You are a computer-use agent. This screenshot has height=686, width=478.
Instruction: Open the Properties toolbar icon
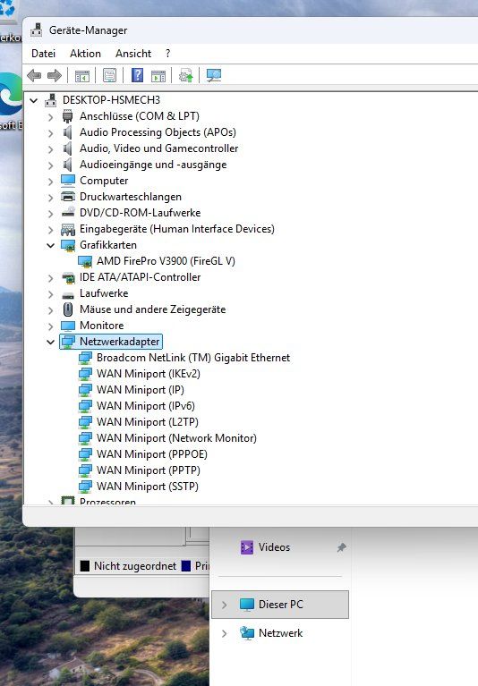109,76
